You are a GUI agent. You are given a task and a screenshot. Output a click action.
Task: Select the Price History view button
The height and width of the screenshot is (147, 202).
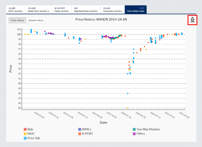(x=17, y=20)
